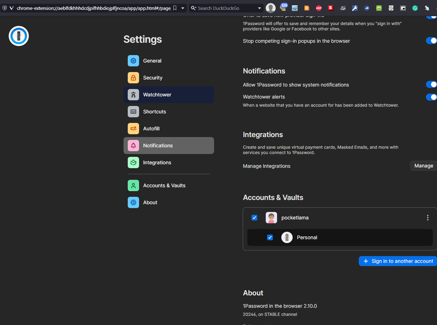This screenshot has width=437, height=325.
Task: Select Autofill in settings sidebar
Action: click(x=168, y=128)
